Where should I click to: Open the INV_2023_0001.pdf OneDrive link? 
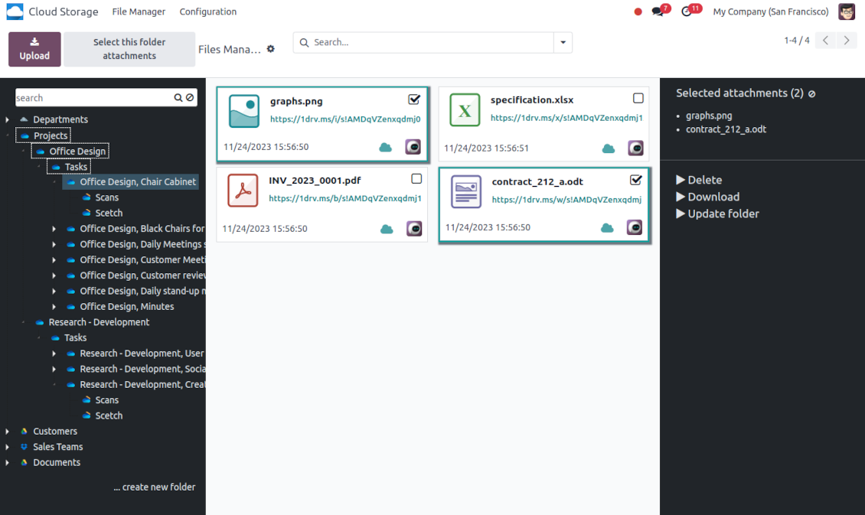click(x=345, y=198)
